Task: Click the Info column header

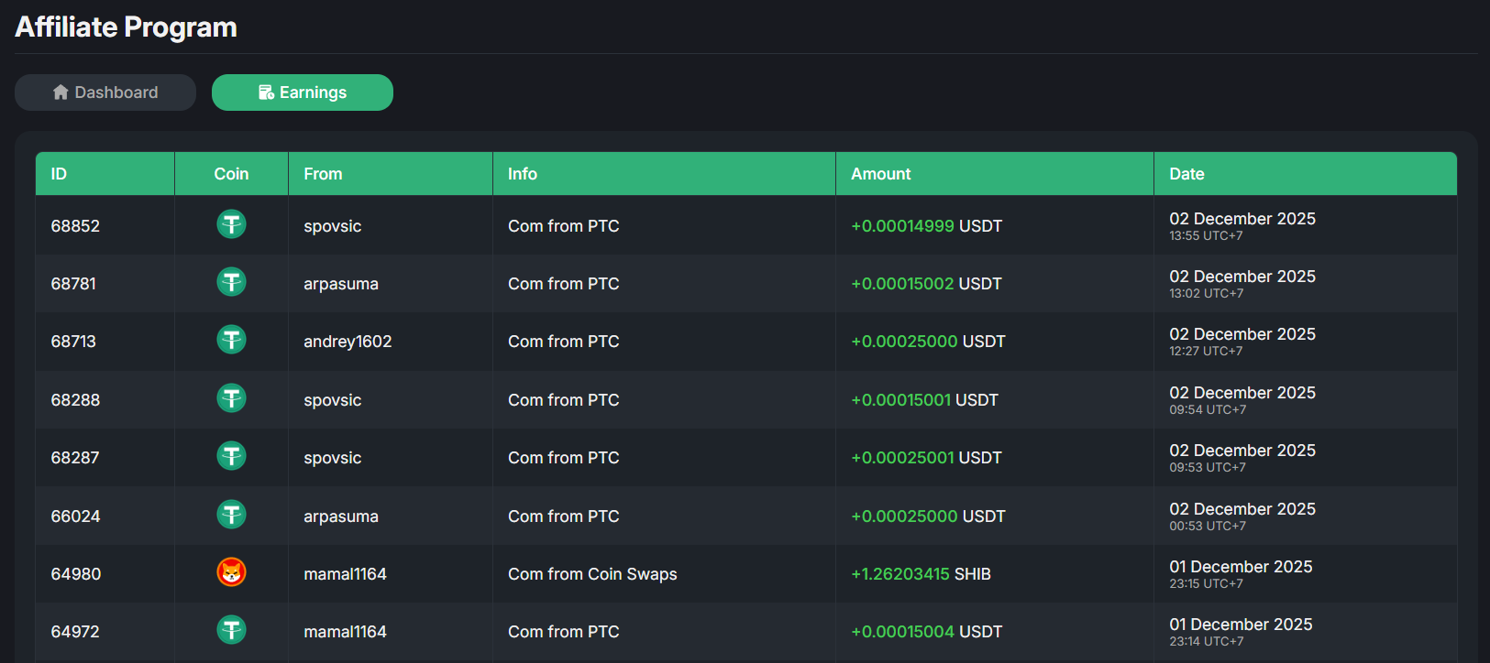Action: click(523, 174)
